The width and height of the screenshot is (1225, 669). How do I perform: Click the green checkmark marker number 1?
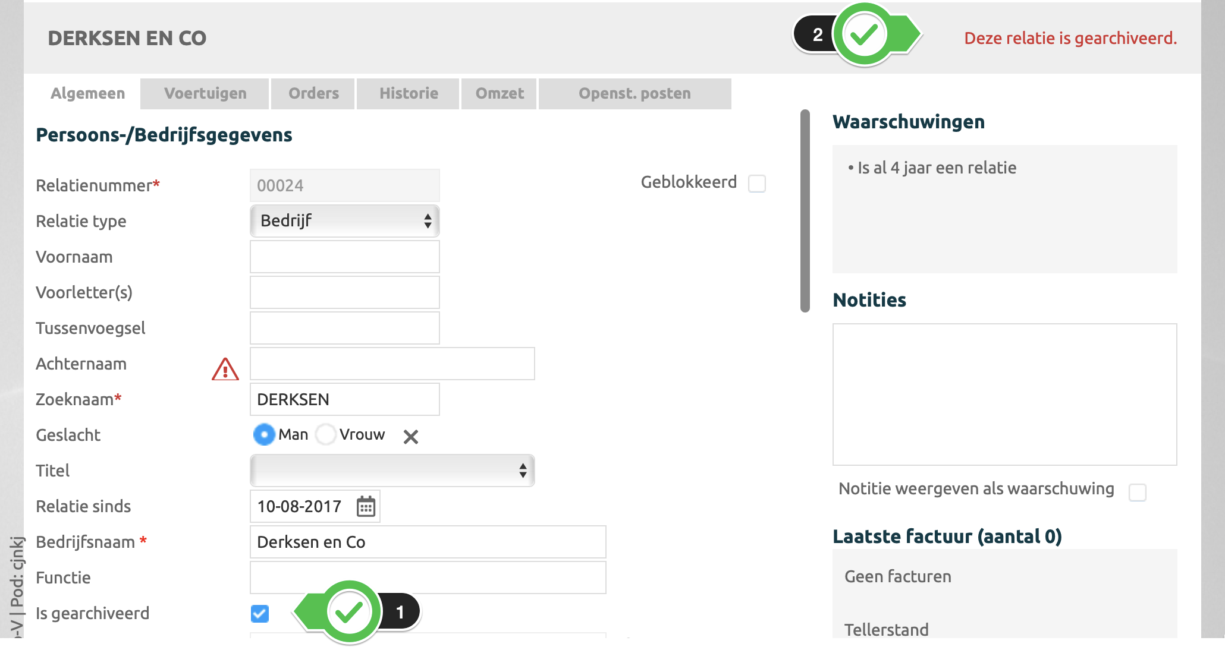pos(349,612)
